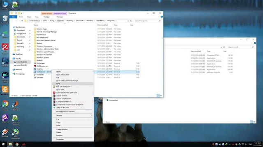This screenshot has height=147, width=263.
Task: Click the Up arrow in Programs window
Action: click(x=22, y=21)
